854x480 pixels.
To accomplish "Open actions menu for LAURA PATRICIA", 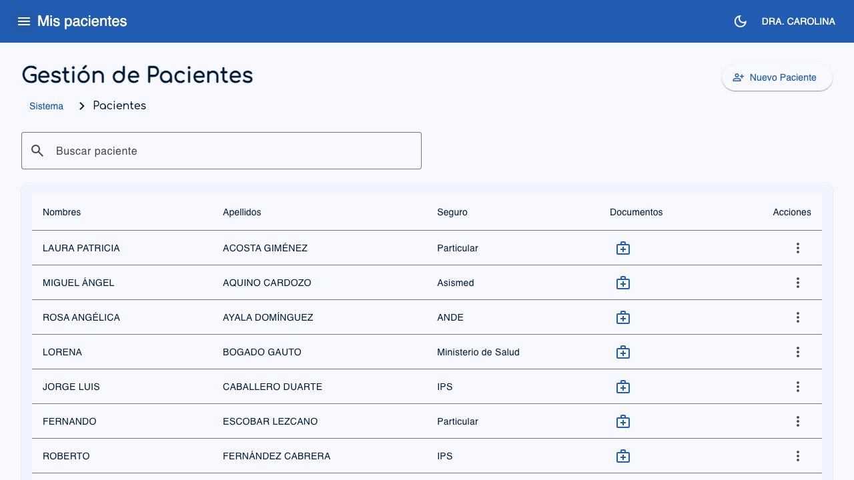I will [798, 248].
